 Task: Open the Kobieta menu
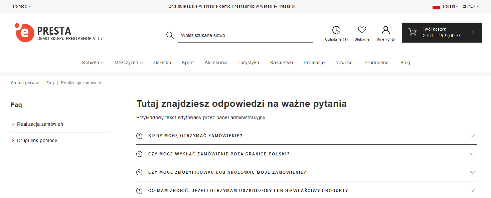coord(93,63)
